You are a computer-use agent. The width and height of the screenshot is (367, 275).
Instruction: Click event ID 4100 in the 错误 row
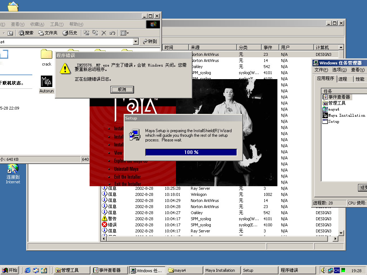click(x=268, y=225)
